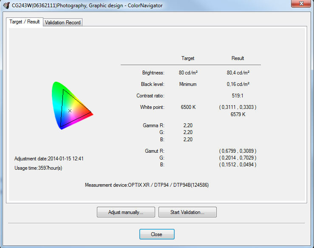Viewport: 314px width, 248px height.
Task: Switch to the Validation Record tab
Action: click(x=62, y=23)
